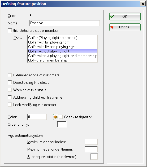Select 'Golfer (Playing right selectable)' form
147x167 pixels.
click(63, 38)
